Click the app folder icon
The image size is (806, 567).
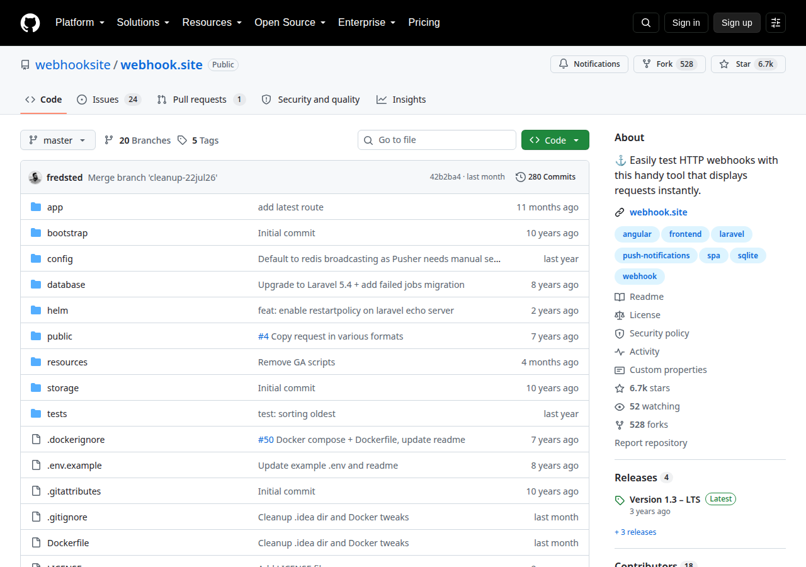36,207
